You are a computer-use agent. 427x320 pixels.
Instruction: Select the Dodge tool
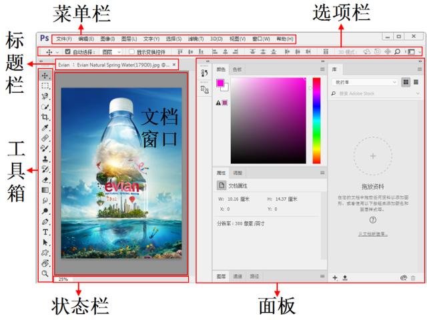[x=45, y=211]
